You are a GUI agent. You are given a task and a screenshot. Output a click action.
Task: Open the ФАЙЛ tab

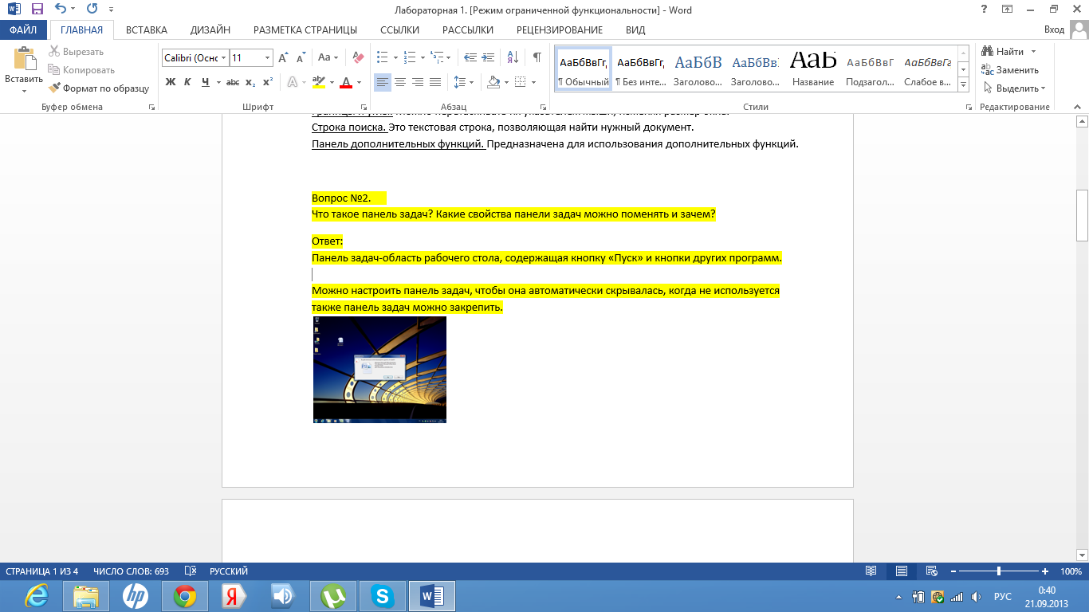click(23, 30)
